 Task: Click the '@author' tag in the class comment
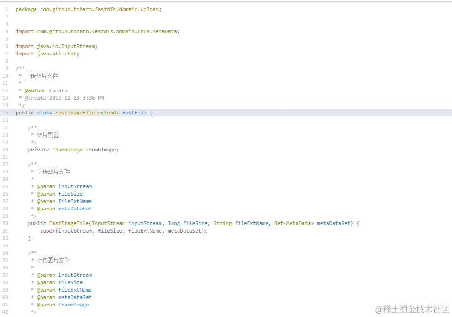[35, 90]
